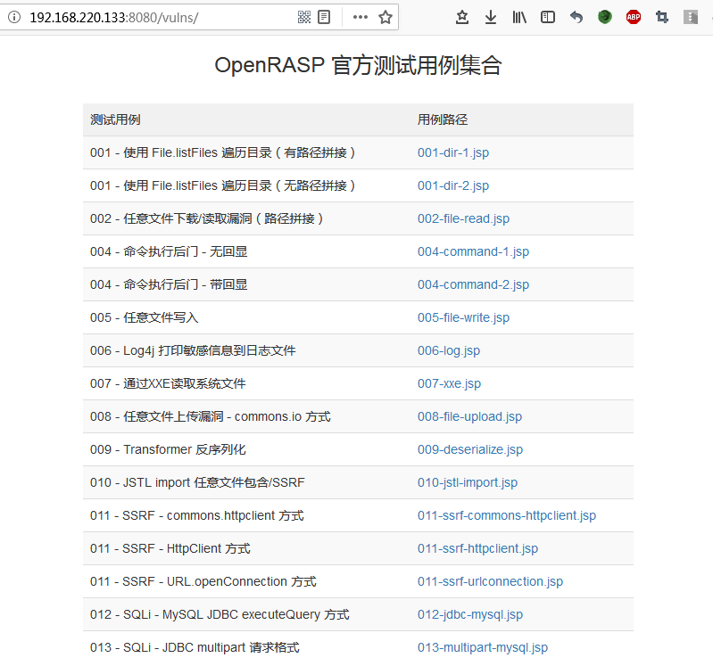Screen dimensions: 713x666
Task: Click the site information icon in address bar
Action: click(x=14, y=17)
